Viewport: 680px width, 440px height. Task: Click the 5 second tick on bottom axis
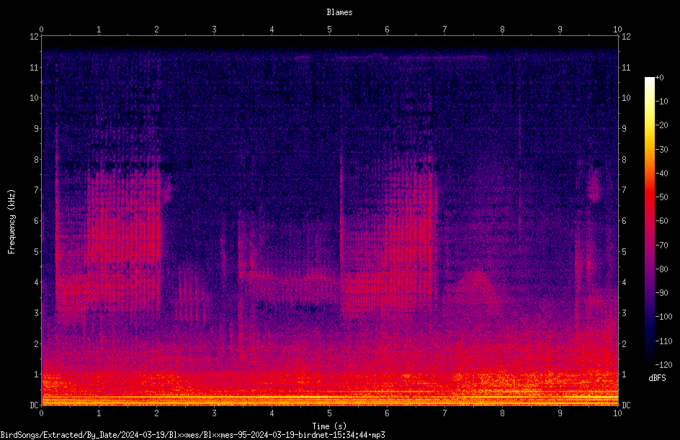tap(330, 413)
